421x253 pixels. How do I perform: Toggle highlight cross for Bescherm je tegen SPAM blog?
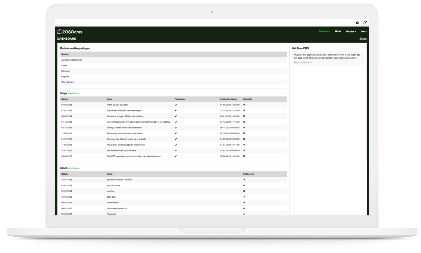click(244, 116)
